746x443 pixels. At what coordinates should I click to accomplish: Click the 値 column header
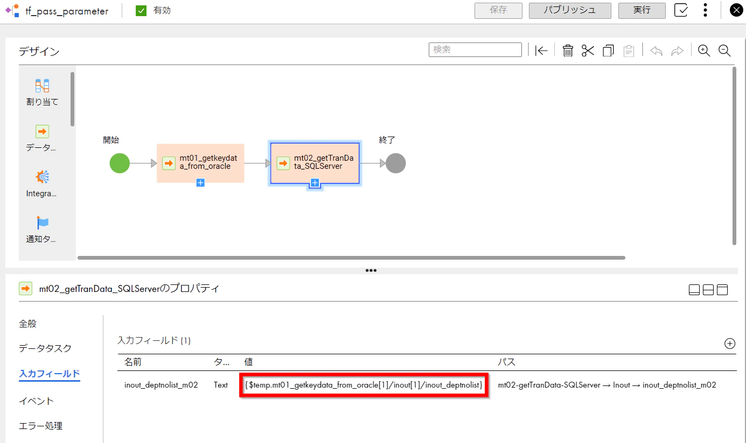pos(248,362)
